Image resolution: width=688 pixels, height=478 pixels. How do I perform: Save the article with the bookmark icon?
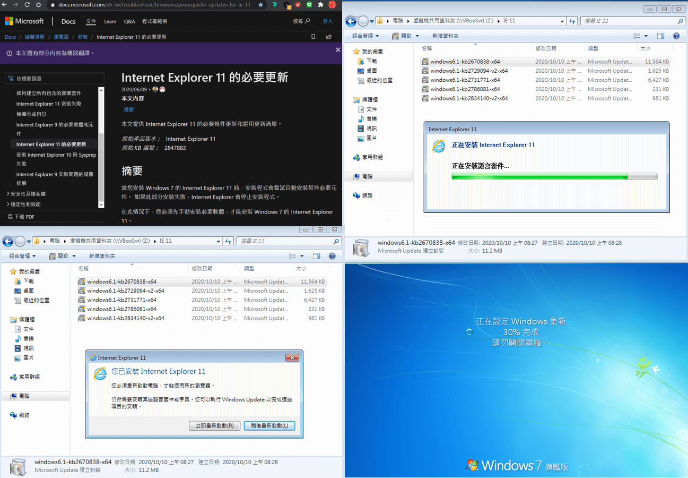[x=313, y=37]
